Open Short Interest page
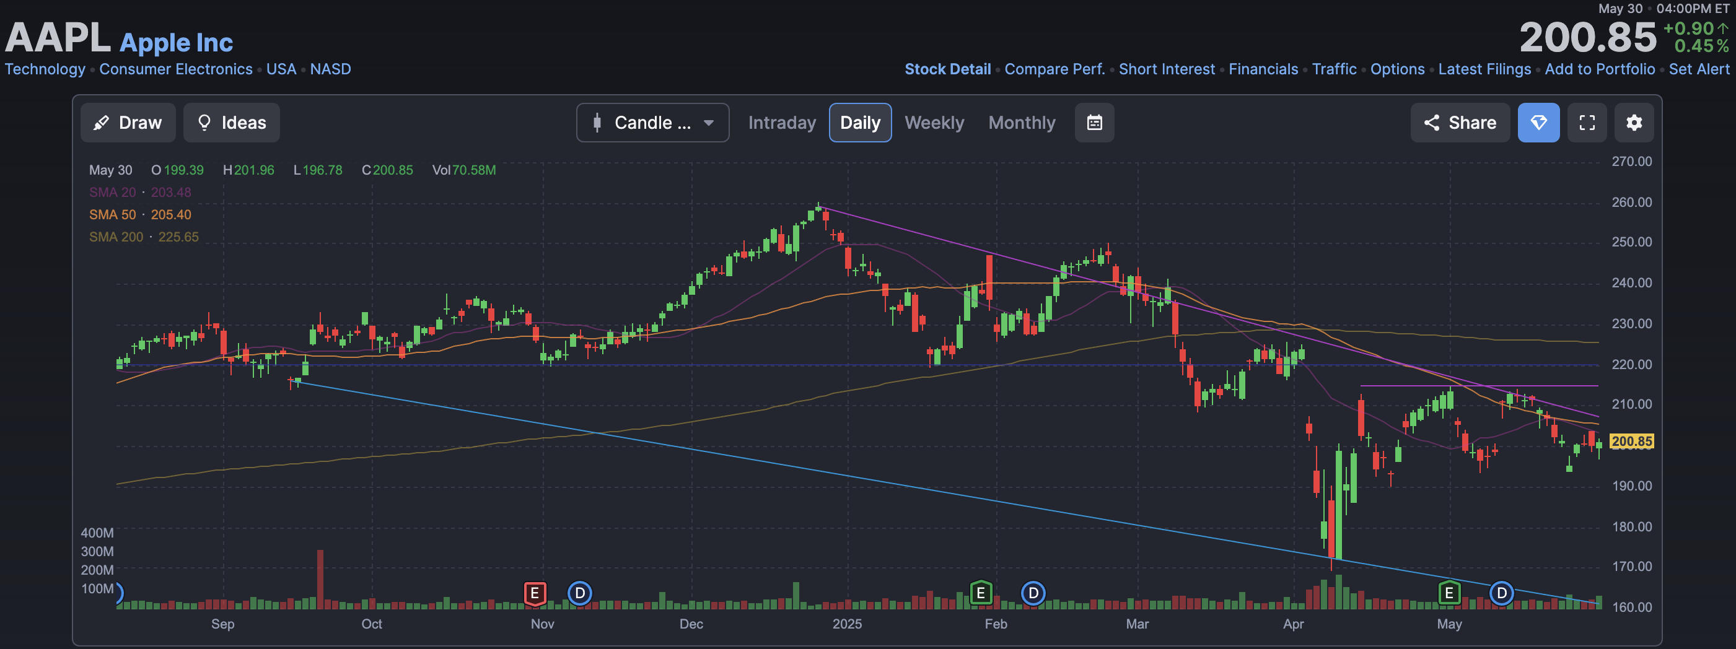The width and height of the screenshot is (1736, 649). click(x=1167, y=69)
